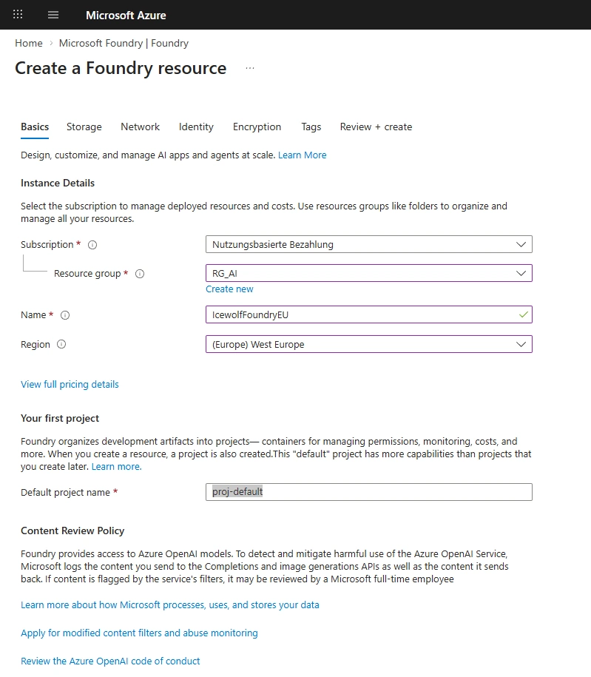This screenshot has height=677, width=591.
Task: Expand the Resource group dropdown
Action: (x=368, y=273)
